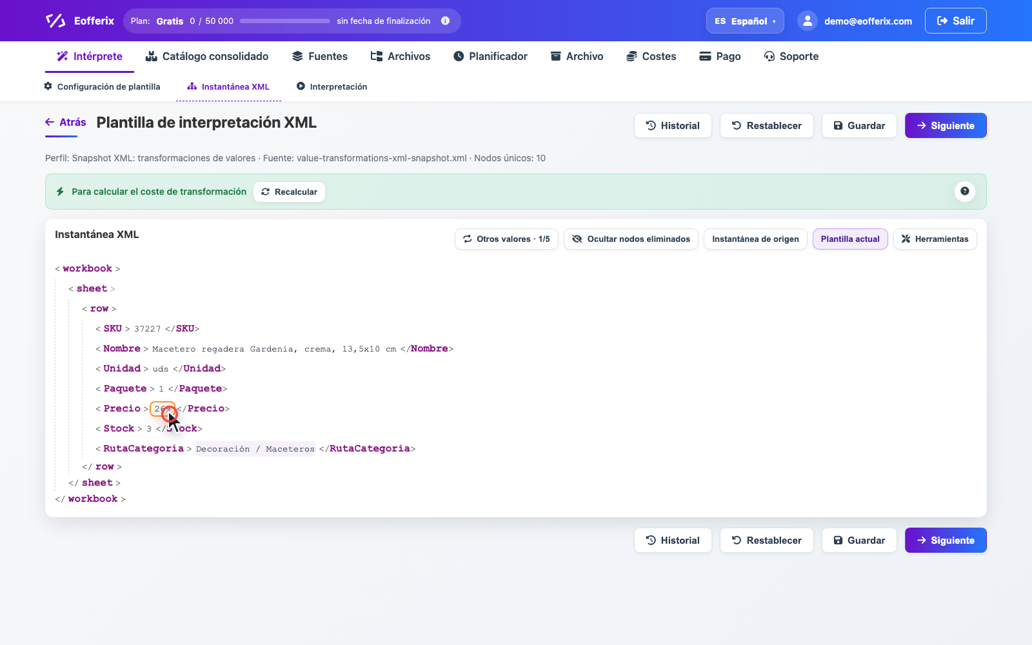Screen dimensions: 1032x645
Task: Switch to the Fuentes tab
Action: [320, 56]
